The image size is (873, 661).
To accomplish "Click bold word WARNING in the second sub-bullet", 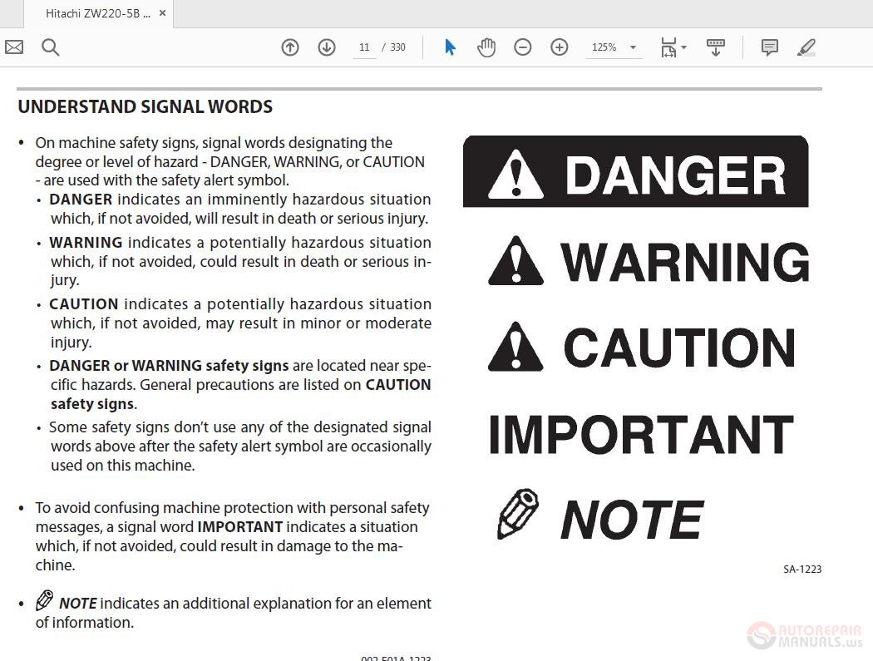I will point(86,243).
